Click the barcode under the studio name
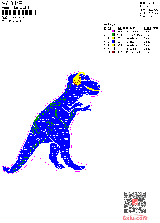 [x=19, y=12]
